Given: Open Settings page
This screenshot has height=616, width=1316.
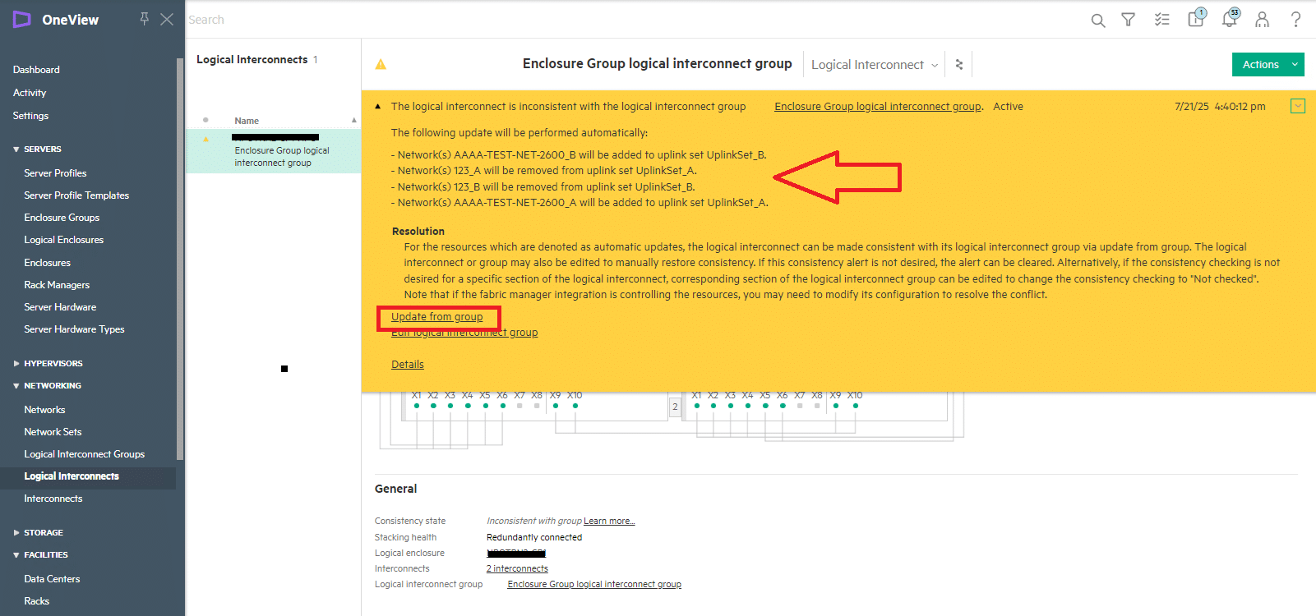Looking at the screenshot, I should point(30,116).
